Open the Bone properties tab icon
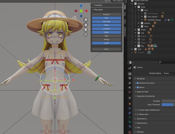175x134 pixels. tap(130, 122)
